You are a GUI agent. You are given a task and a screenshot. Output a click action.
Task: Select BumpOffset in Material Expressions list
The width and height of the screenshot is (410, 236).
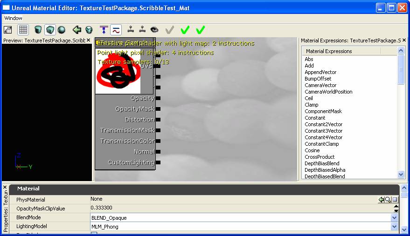(318, 79)
